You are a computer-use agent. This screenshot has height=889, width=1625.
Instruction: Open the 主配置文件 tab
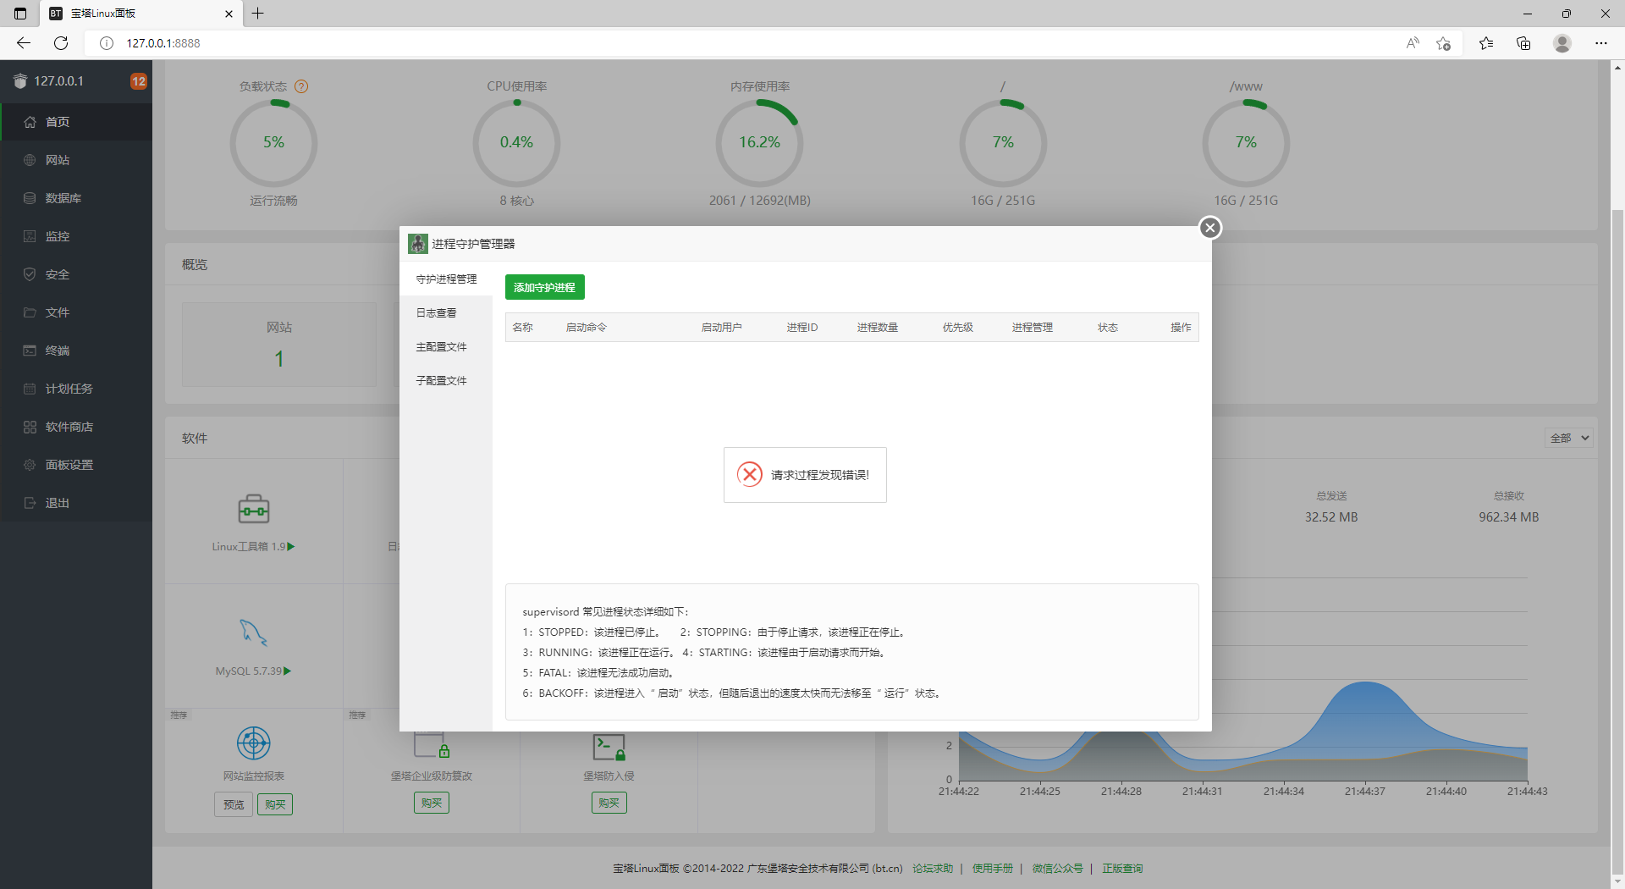(446, 346)
